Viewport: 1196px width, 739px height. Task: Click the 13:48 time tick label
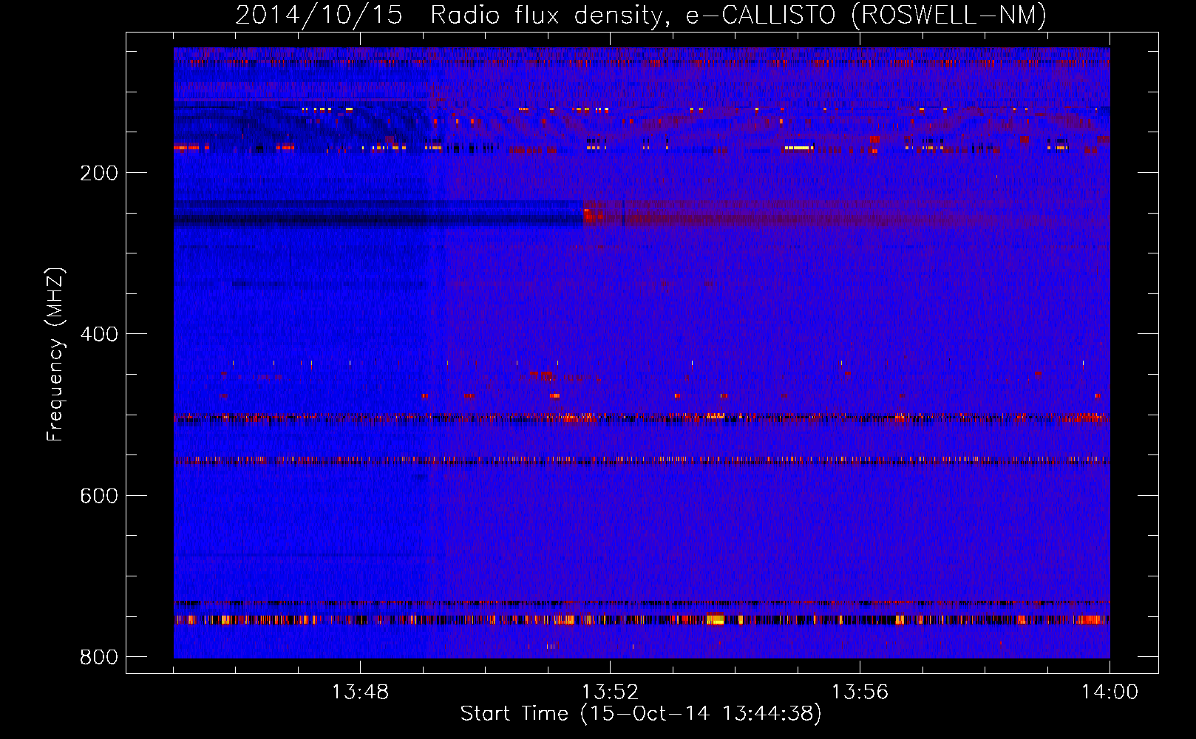tap(360, 692)
